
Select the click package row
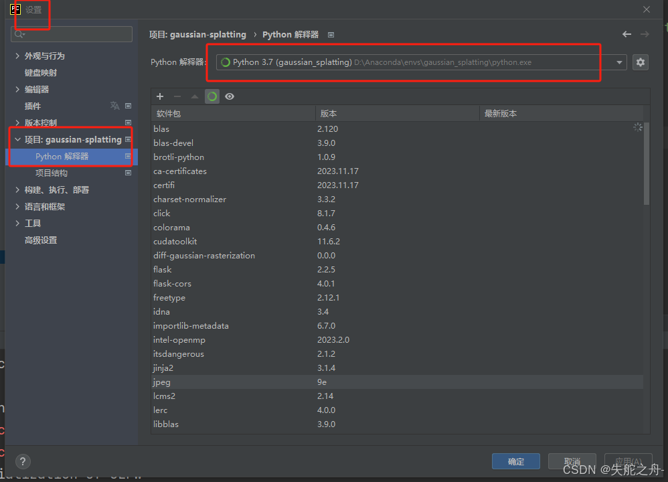(x=397, y=213)
